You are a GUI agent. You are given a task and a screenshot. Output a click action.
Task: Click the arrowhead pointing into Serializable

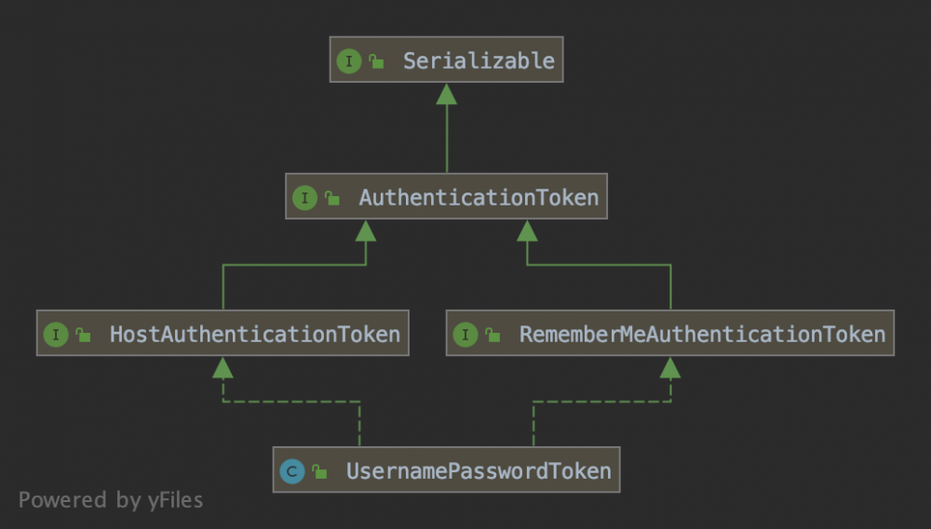point(447,94)
